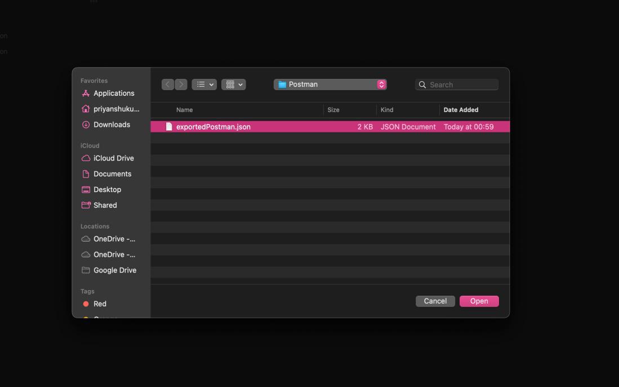
Task: Click the home folder house icon
Action: tap(86, 109)
